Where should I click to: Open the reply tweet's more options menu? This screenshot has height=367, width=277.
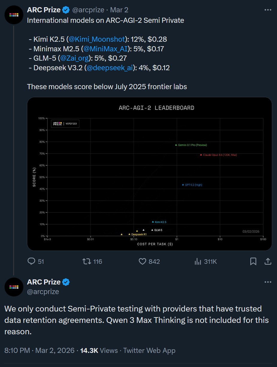coord(268,282)
